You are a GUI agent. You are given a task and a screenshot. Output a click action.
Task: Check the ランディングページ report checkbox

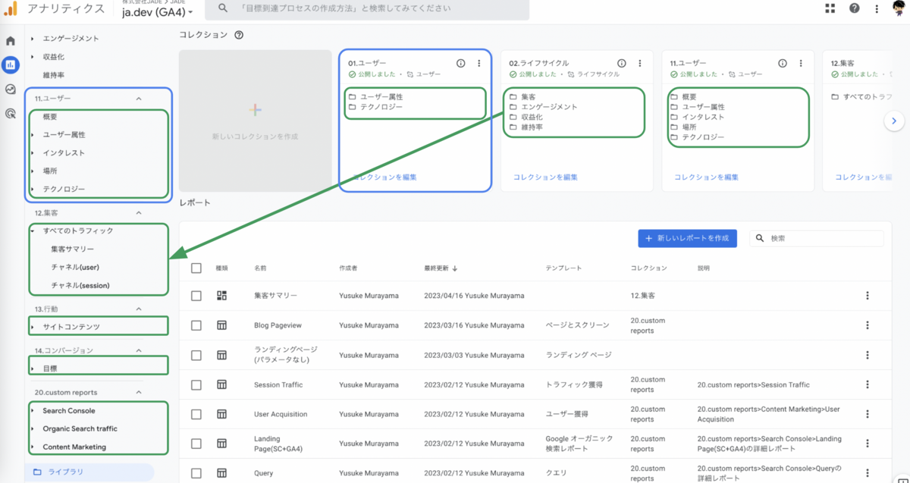click(x=196, y=355)
